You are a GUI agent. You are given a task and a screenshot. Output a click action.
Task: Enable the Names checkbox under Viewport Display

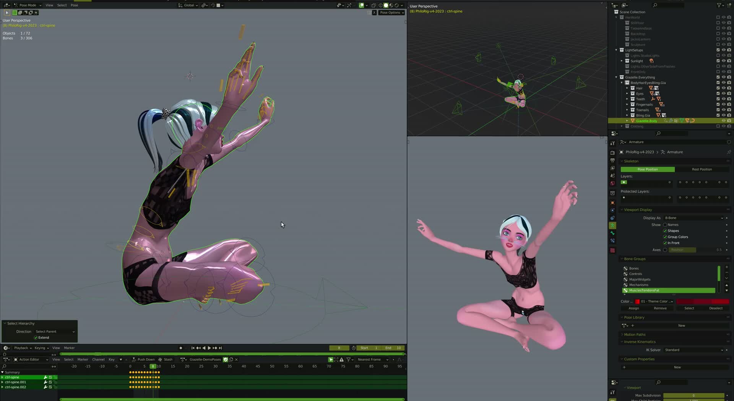(x=664, y=225)
